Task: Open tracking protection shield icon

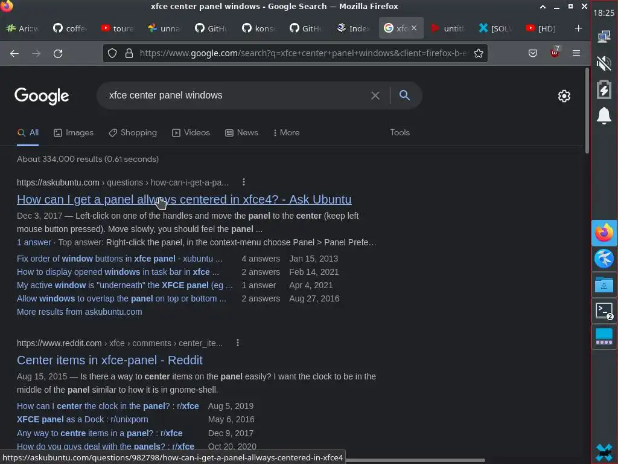Action: pos(112,53)
